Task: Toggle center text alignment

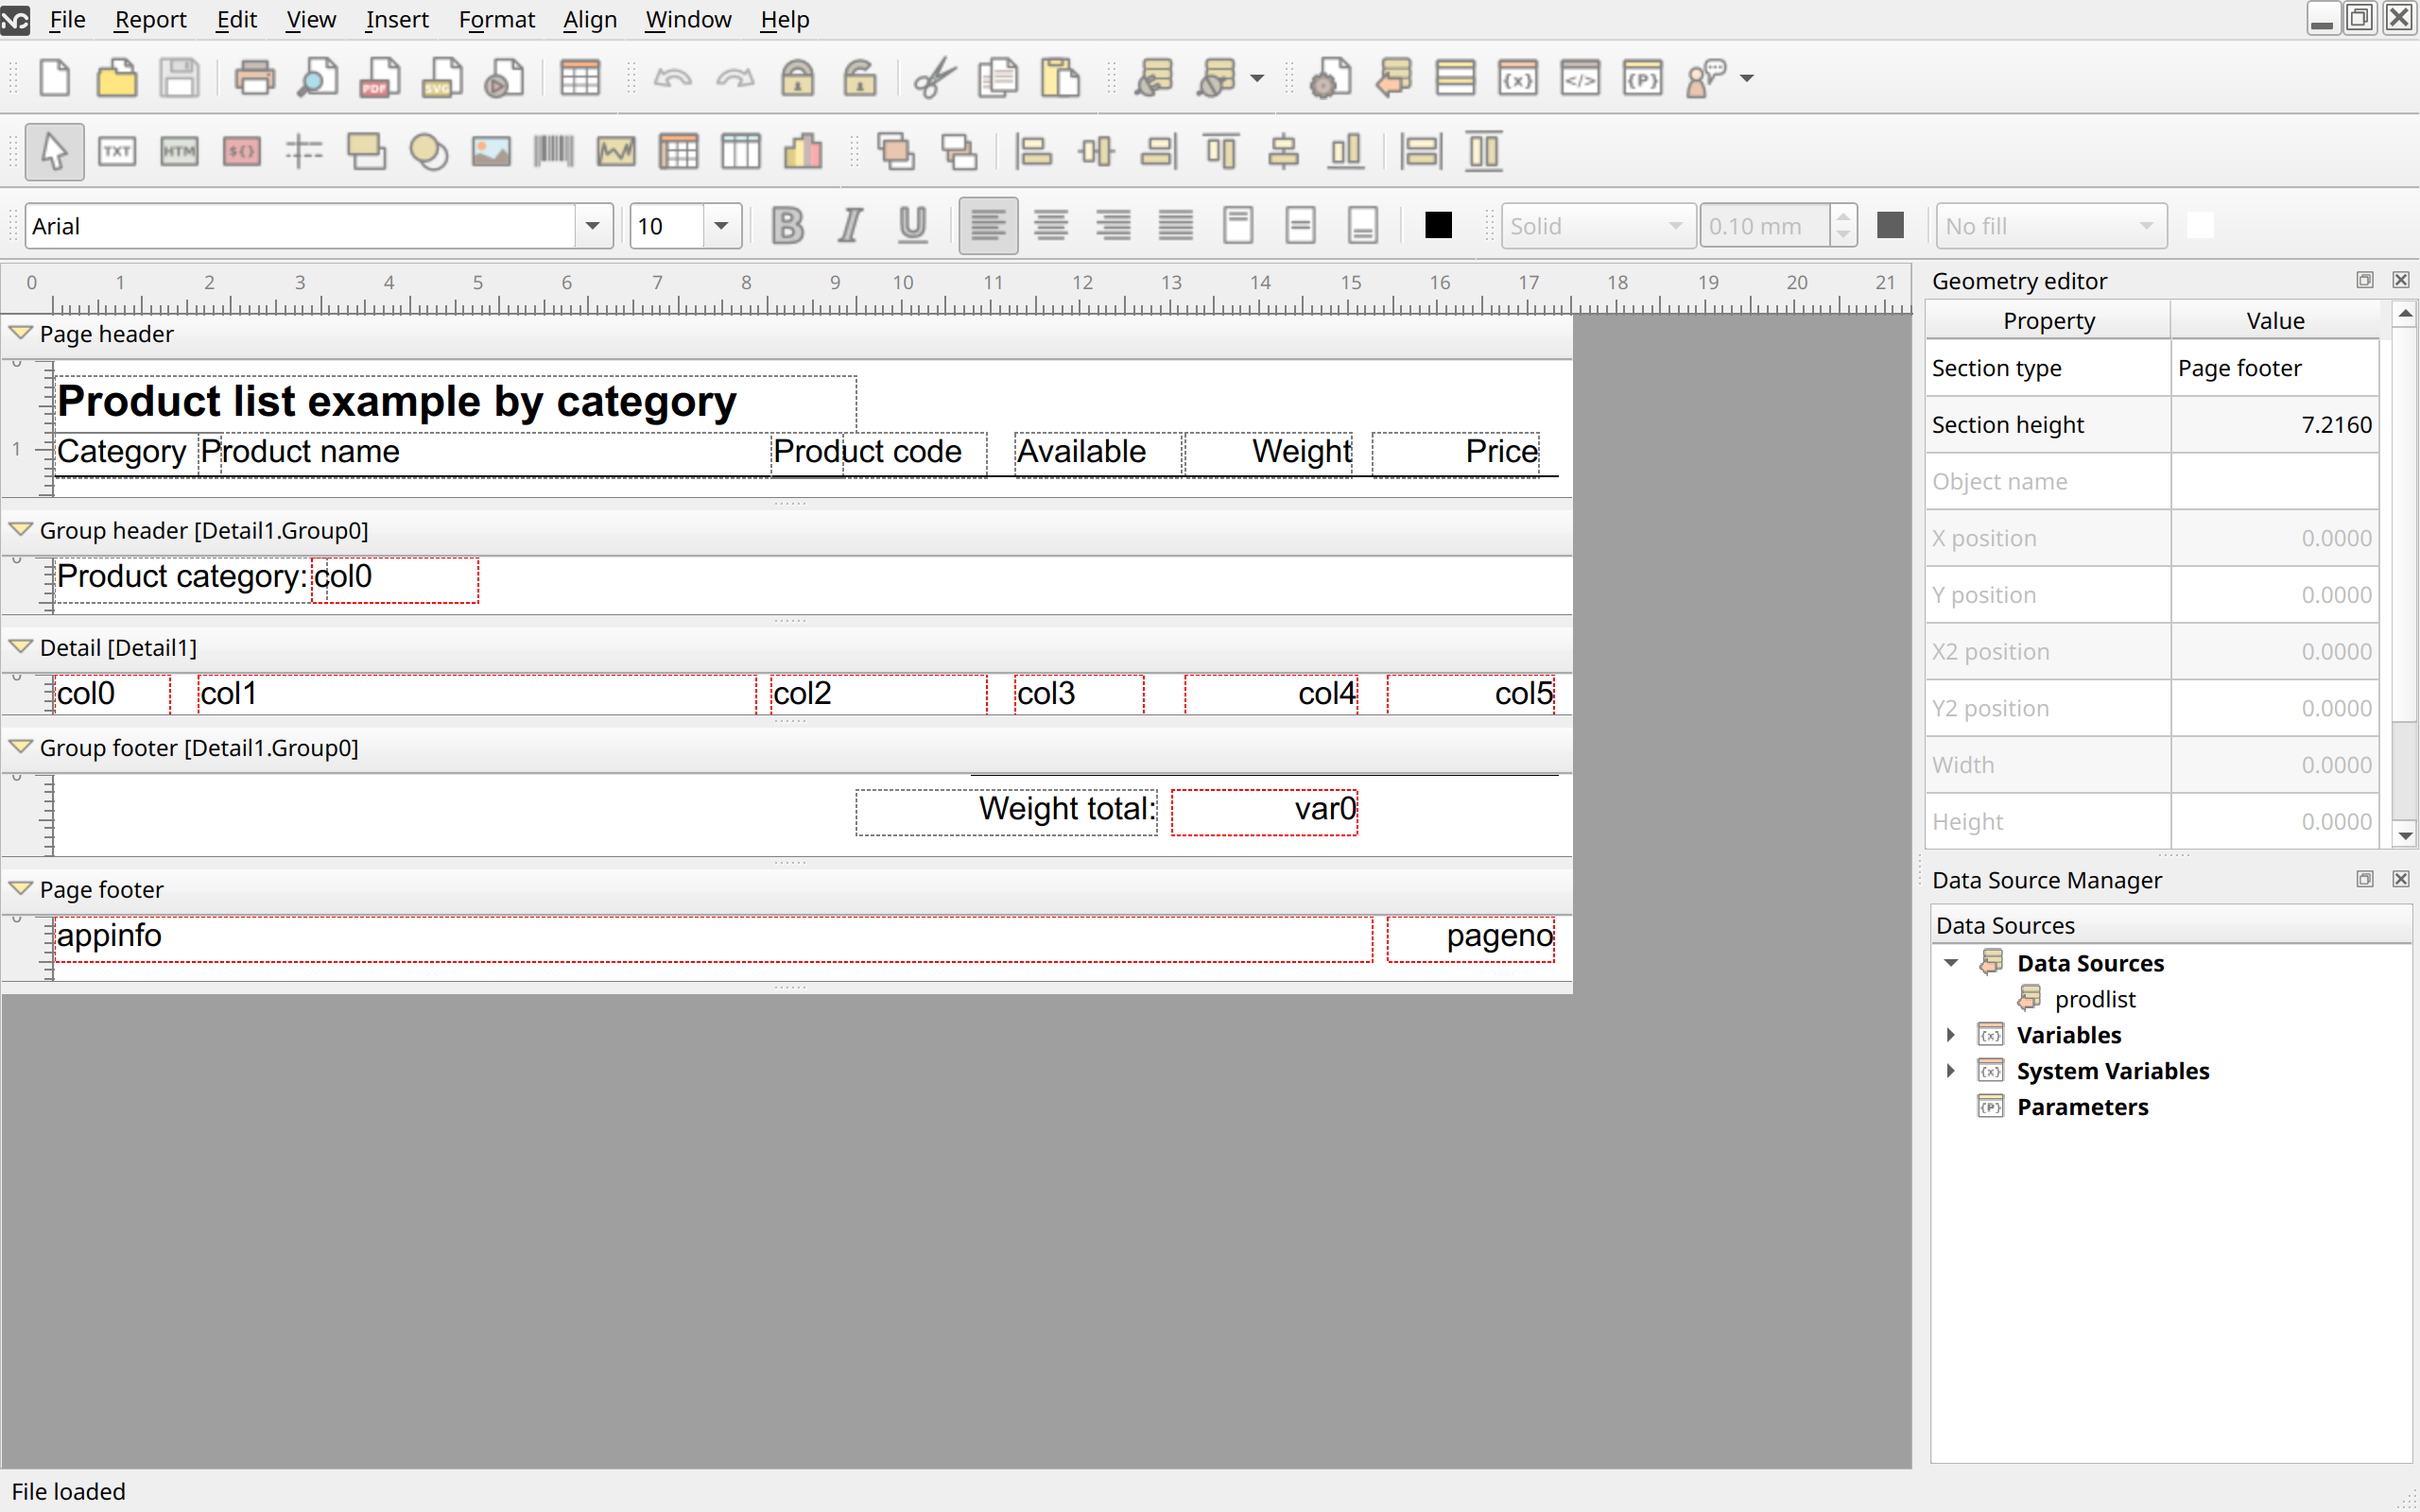Action: click(x=1050, y=226)
